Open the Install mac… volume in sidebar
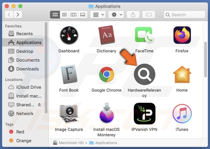210x149 pixels. pos(23,96)
